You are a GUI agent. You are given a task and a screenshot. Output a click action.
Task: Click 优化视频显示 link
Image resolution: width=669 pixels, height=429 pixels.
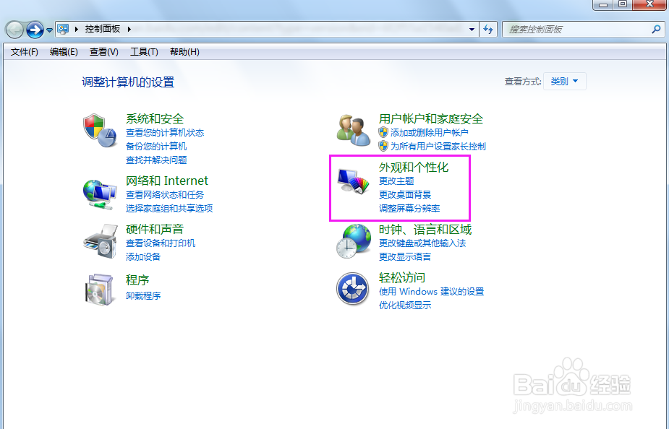pos(405,305)
